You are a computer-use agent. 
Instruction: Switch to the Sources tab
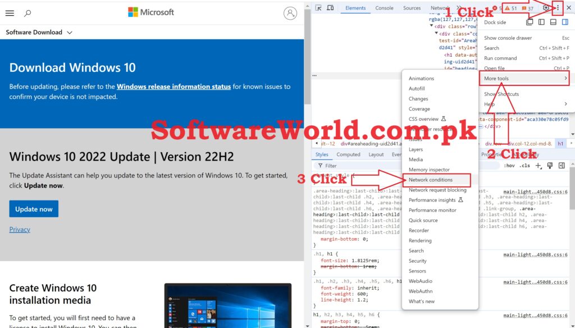click(412, 8)
